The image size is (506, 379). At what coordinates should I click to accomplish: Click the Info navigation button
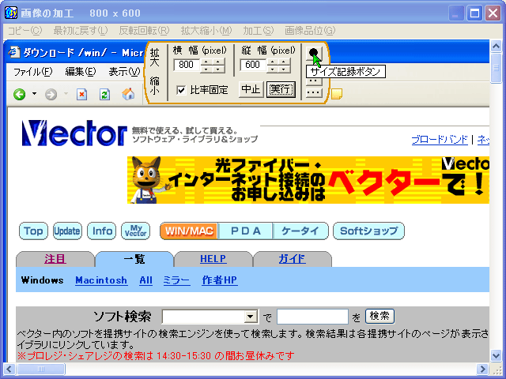click(102, 231)
